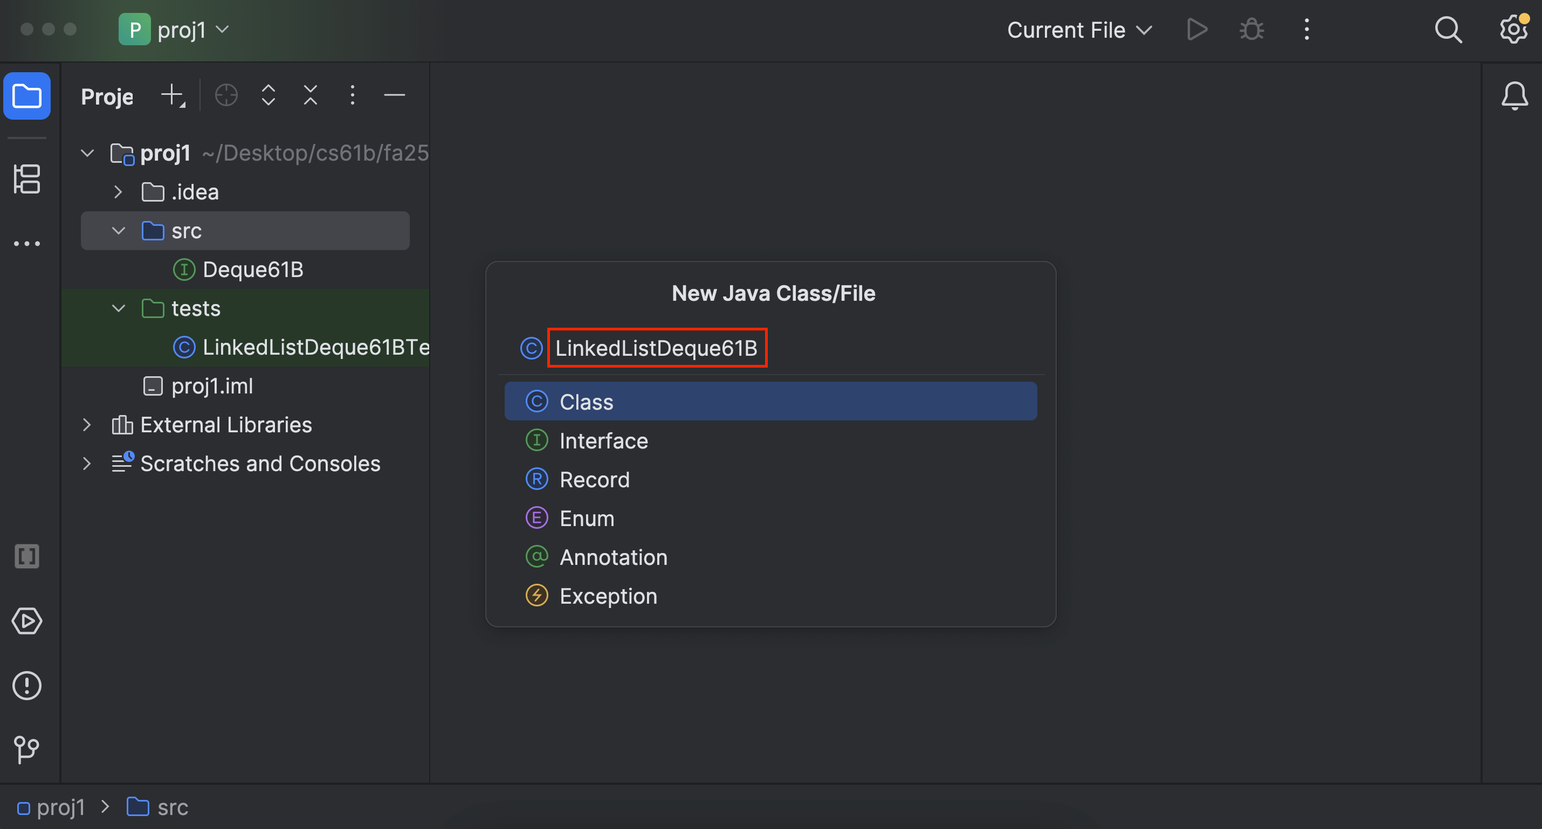
Task: Open the Current File run configuration dropdown
Action: pos(1079,30)
